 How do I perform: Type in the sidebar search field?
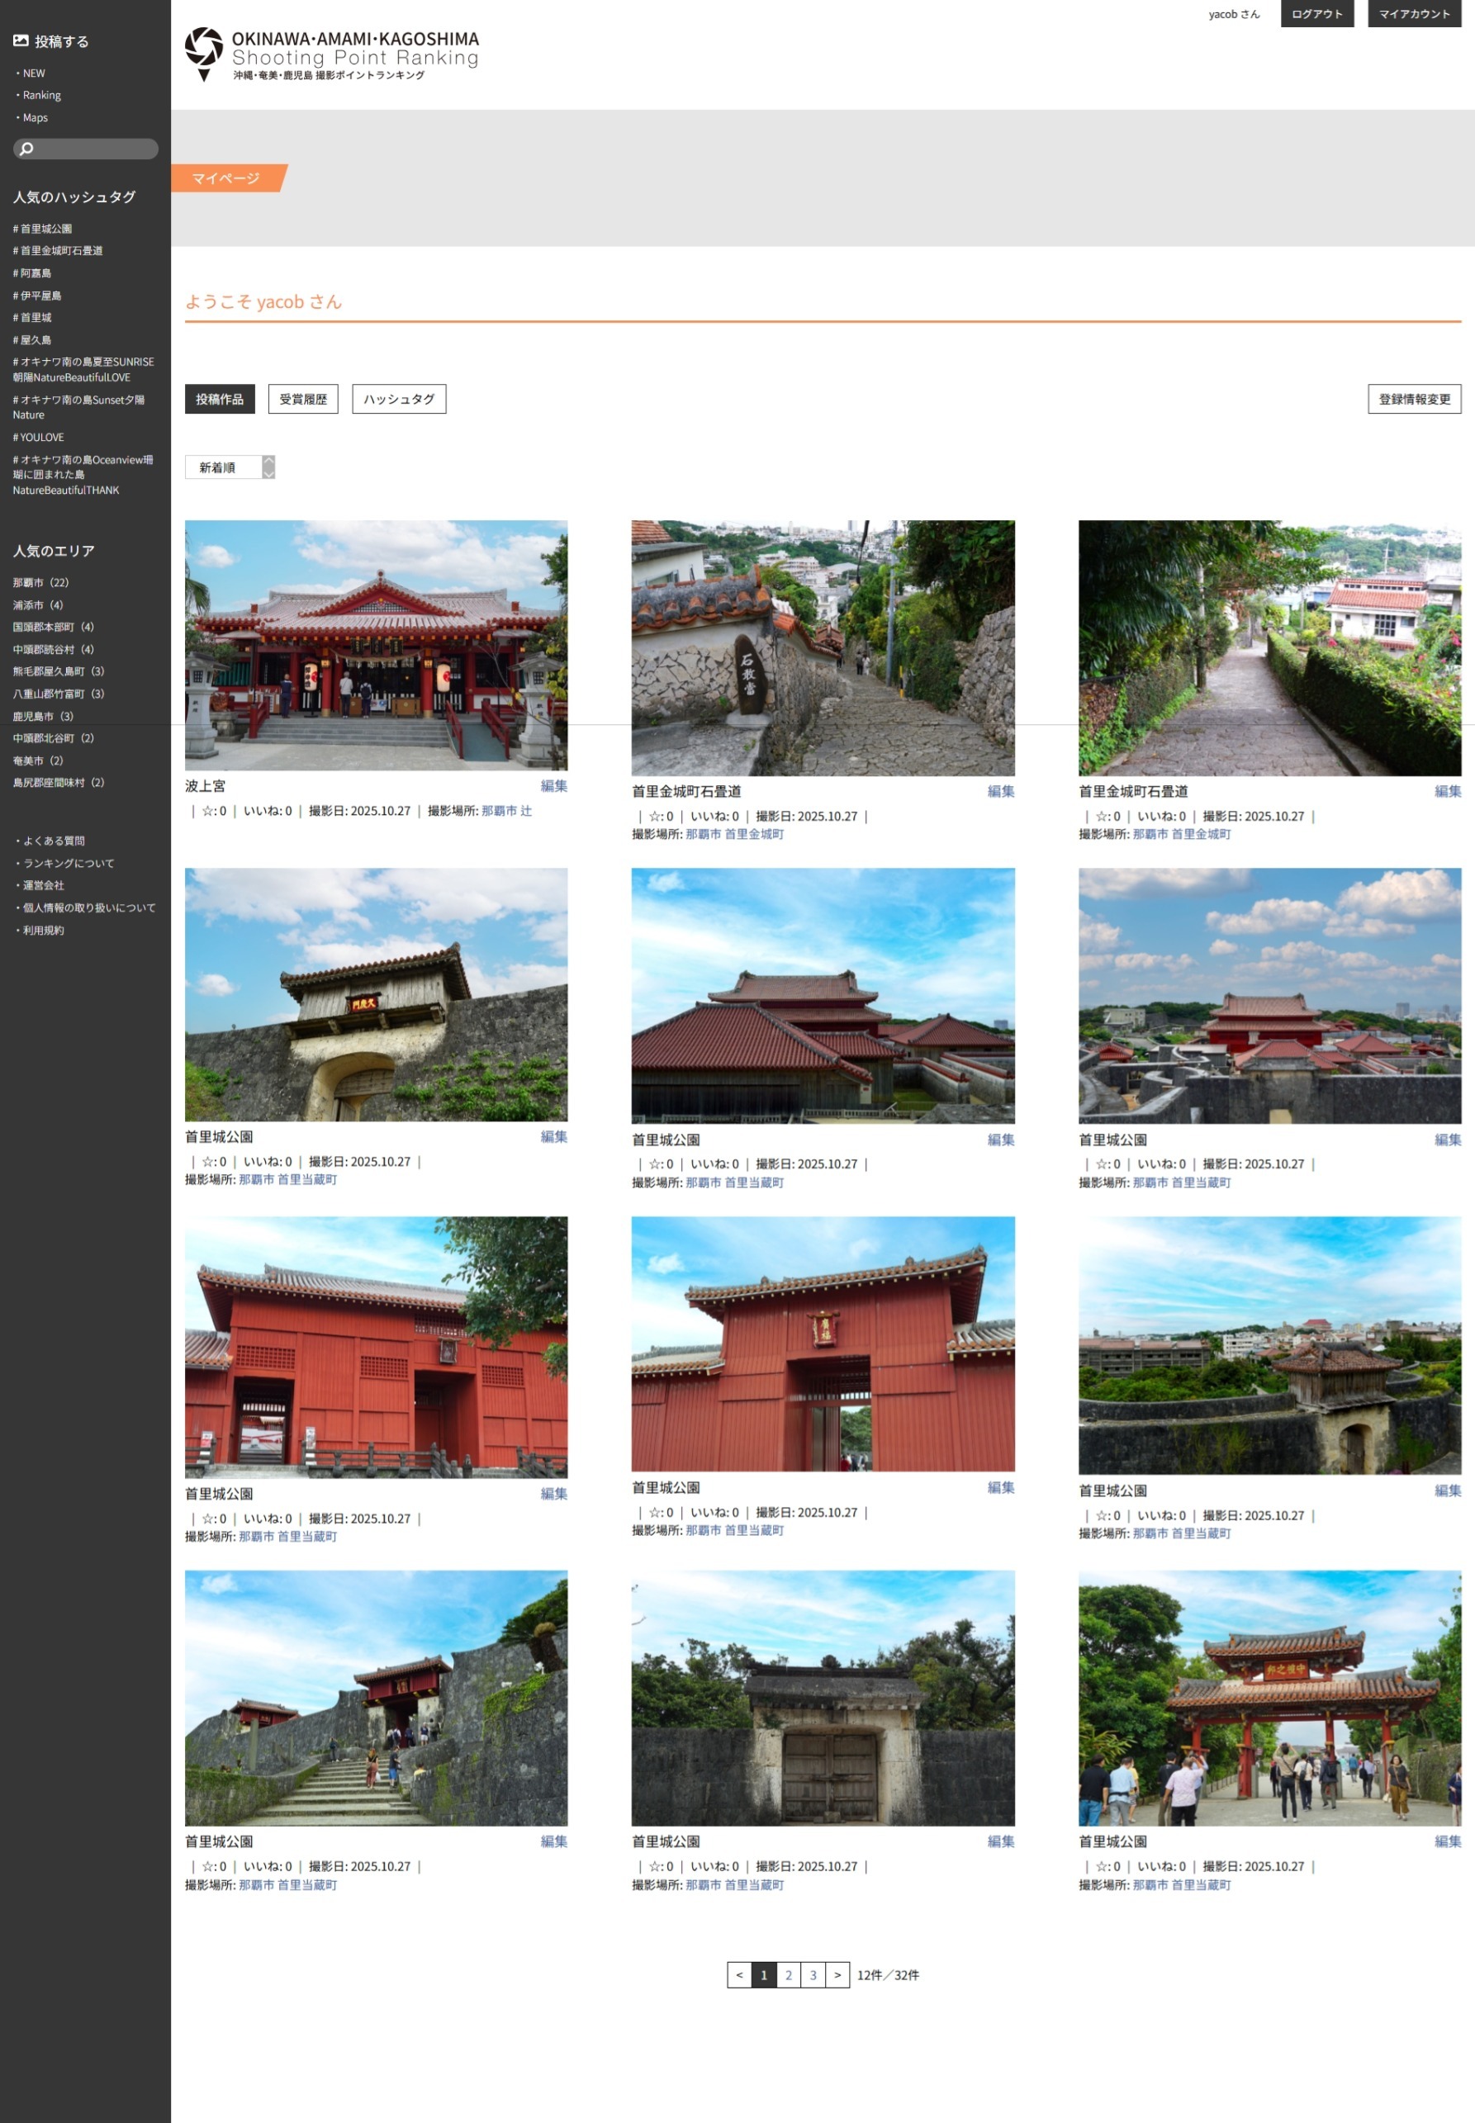coord(94,149)
